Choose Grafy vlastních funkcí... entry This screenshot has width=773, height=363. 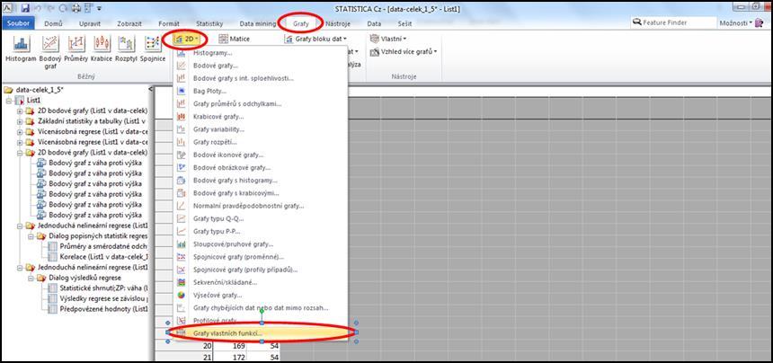[261, 333]
